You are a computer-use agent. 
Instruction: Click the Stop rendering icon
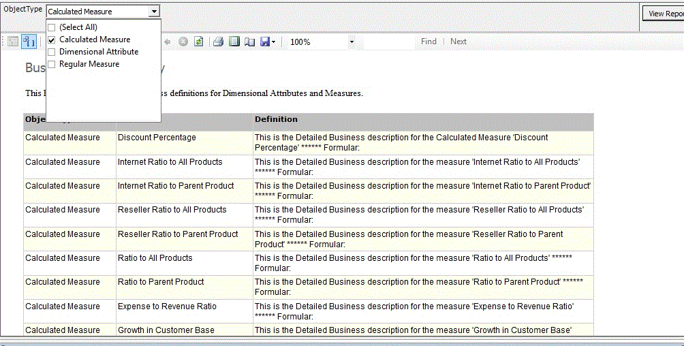tap(183, 42)
